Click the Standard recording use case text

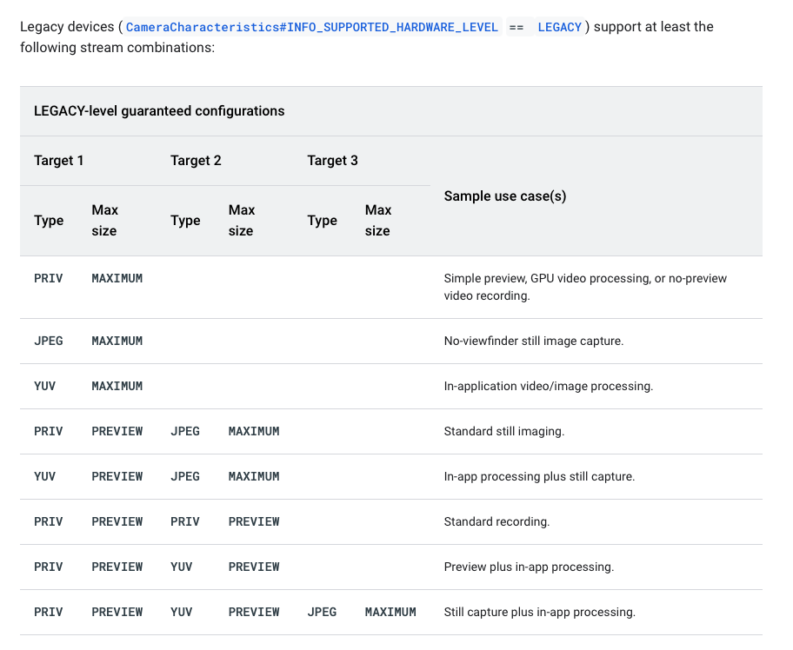click(496, 521)
